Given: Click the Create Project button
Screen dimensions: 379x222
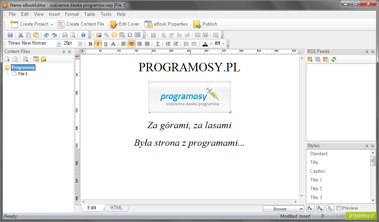Looking at the screenshot, I should [29, 24].
